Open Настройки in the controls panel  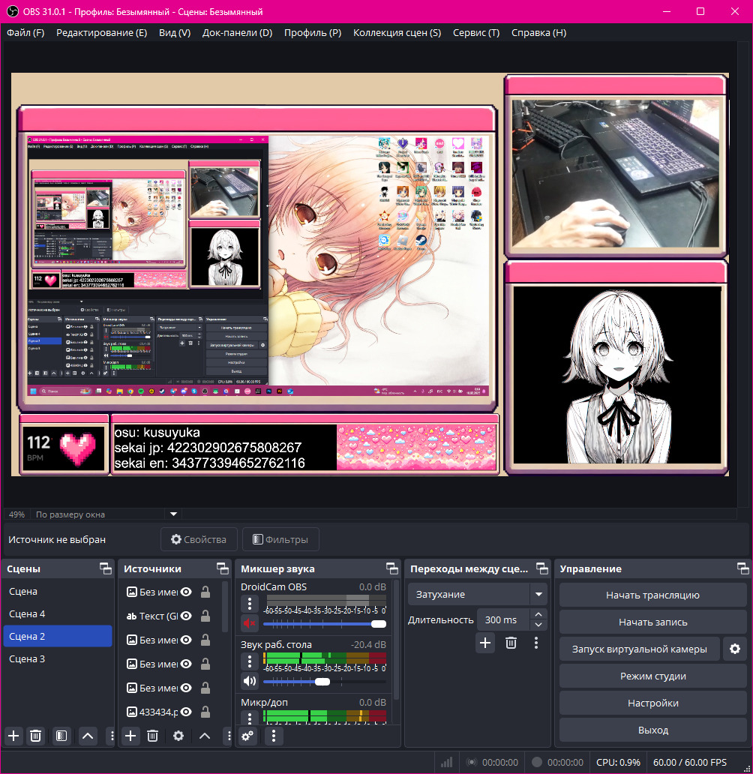pyautogui.click(x=652, y=703)
